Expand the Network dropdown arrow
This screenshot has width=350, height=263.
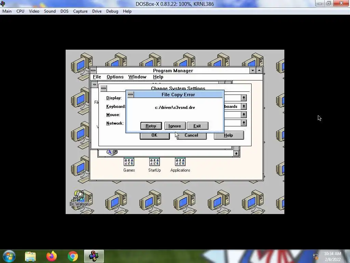click(244, 123)
